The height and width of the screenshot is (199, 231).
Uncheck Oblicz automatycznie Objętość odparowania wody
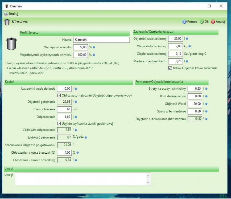(x=59, y=96)
